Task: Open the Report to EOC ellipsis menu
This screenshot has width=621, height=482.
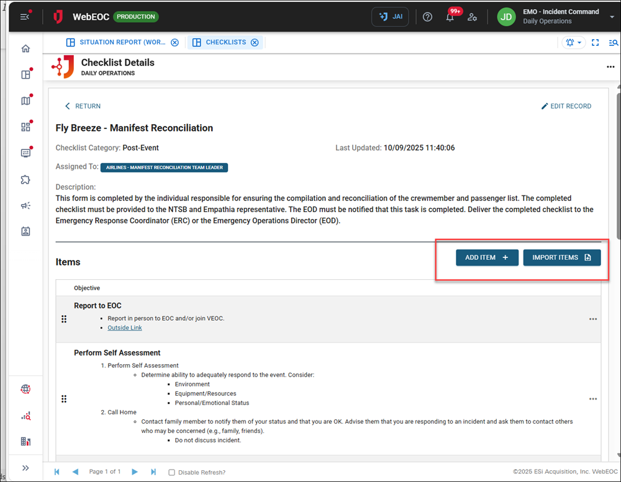Action: tap(592, 318)
